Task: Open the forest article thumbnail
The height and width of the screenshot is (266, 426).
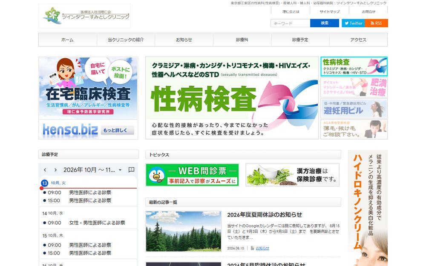Action: tap(184, 232)
